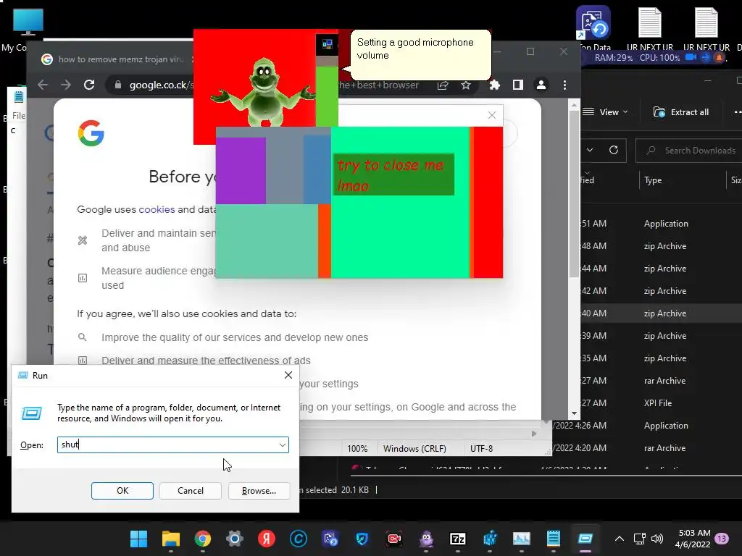Open Chrome three-dot menu
Screen dimensions: 742x556
point(564,85)
